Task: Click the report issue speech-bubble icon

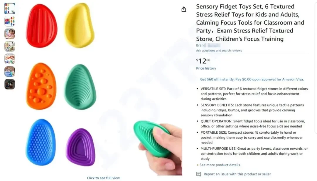Action: coord(198,174)
